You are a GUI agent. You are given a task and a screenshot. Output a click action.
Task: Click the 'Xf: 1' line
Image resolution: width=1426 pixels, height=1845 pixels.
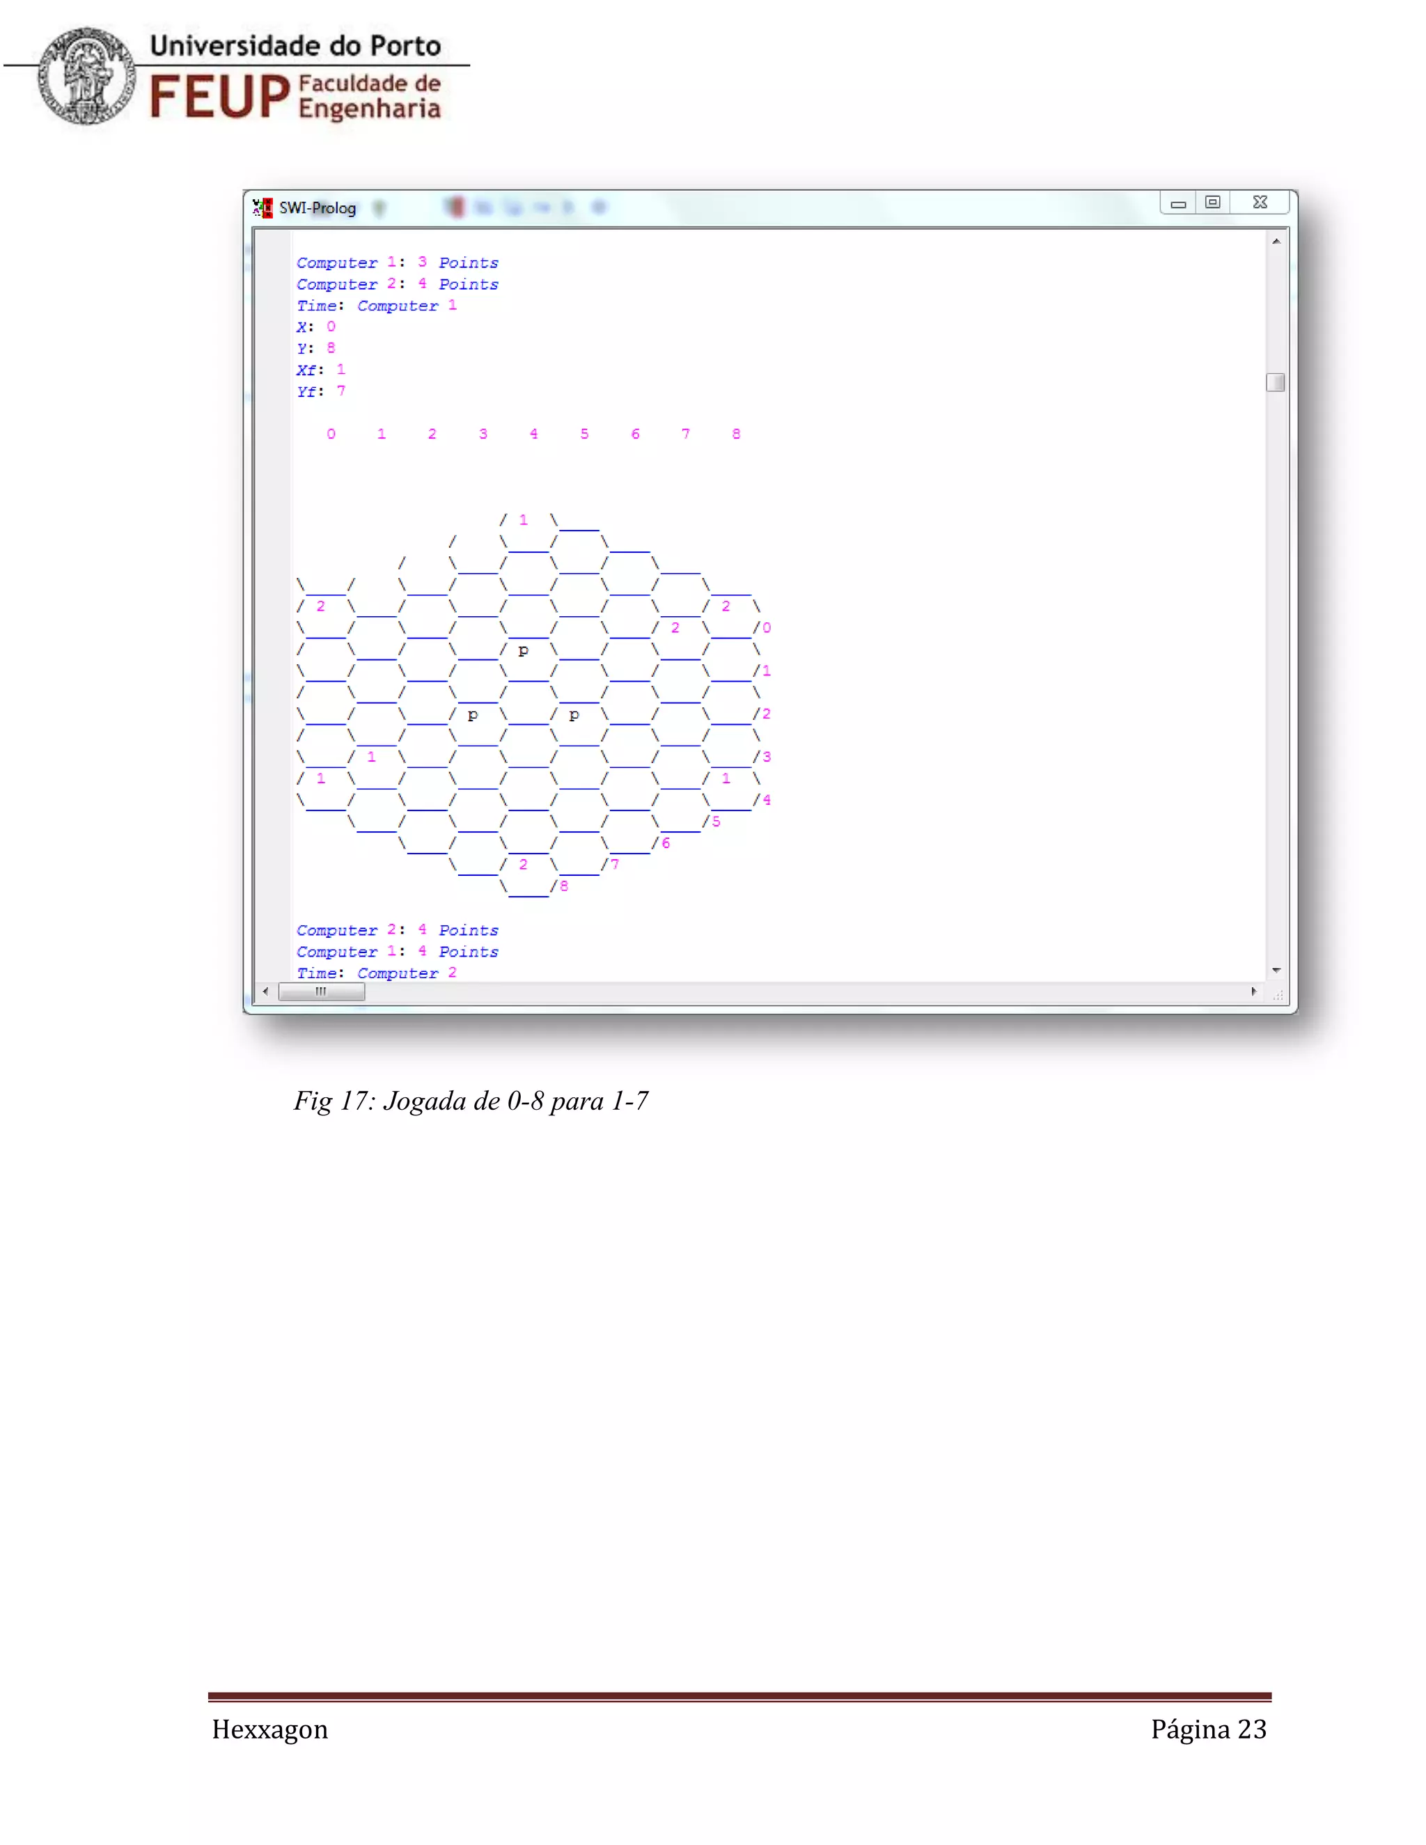pos(321,370)
